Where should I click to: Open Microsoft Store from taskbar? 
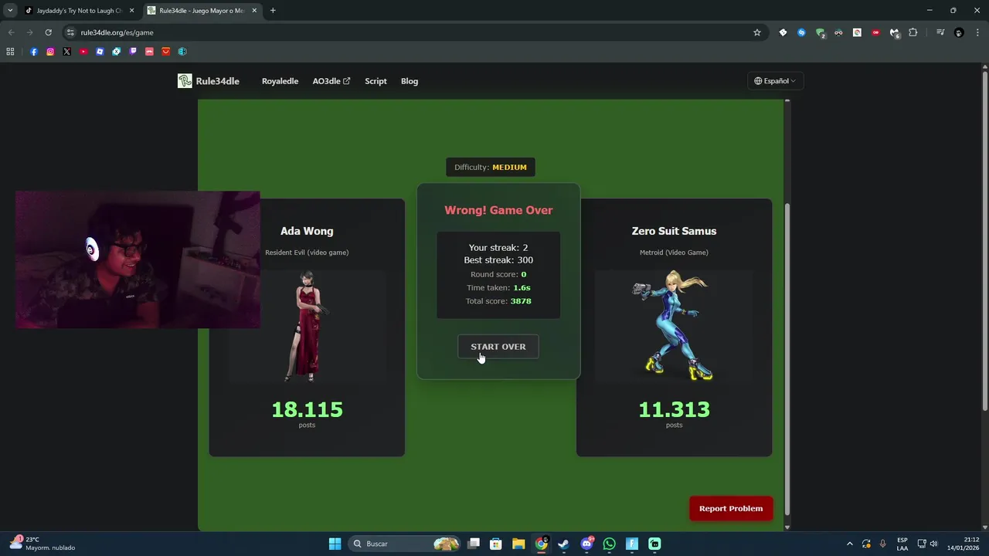[496, 544]
